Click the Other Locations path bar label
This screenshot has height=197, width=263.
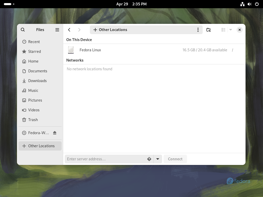(x=113, y=30)
